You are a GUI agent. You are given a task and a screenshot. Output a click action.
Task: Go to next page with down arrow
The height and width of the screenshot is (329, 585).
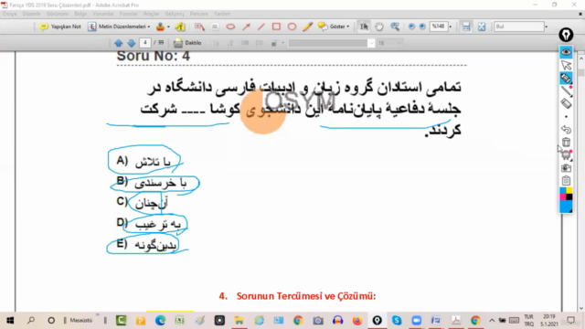(131, 43)
